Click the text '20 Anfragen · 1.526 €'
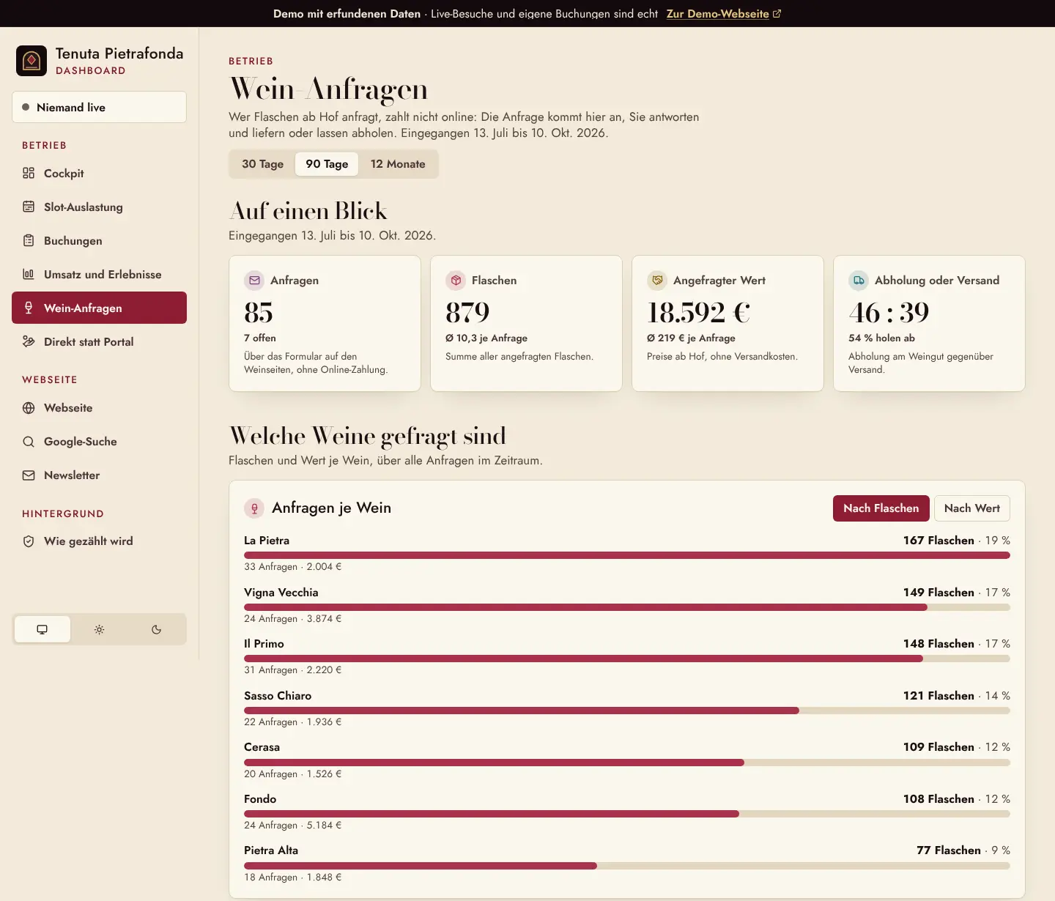This screenshot has height=901, width=1055. [293, 774]
